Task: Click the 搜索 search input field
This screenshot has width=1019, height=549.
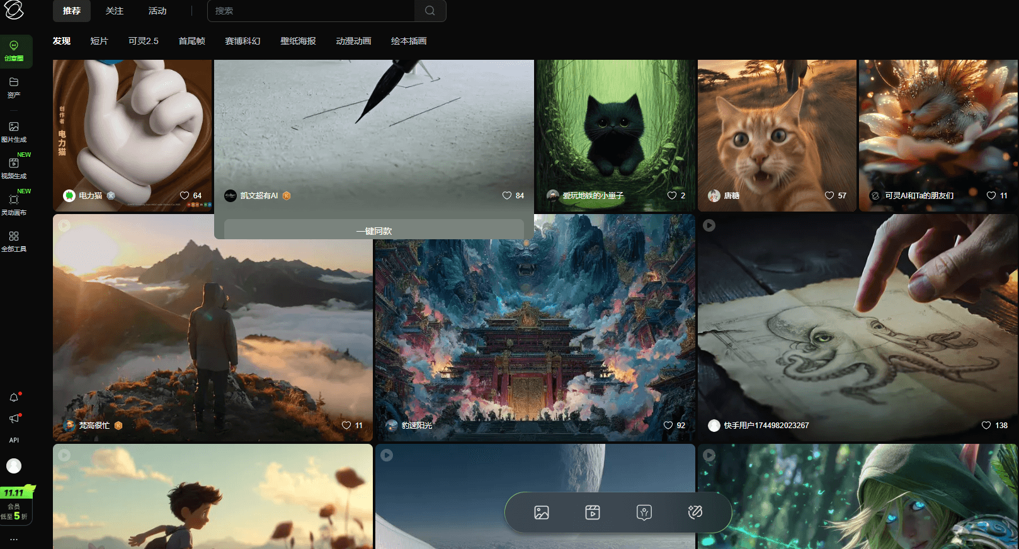Action: (x=312, y=11)
